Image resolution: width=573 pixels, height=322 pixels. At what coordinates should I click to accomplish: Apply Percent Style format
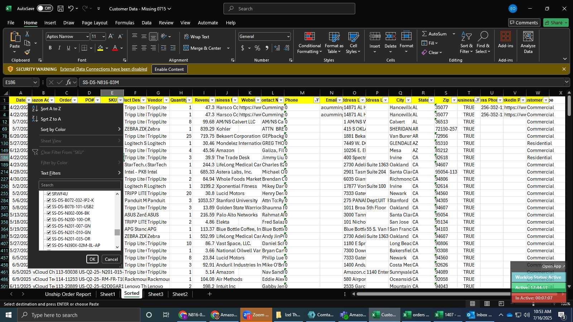click(x=257, y=48)
